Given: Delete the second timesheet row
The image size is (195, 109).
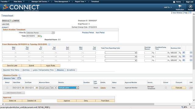Looking at the screenshot, I should pos(191,56).
